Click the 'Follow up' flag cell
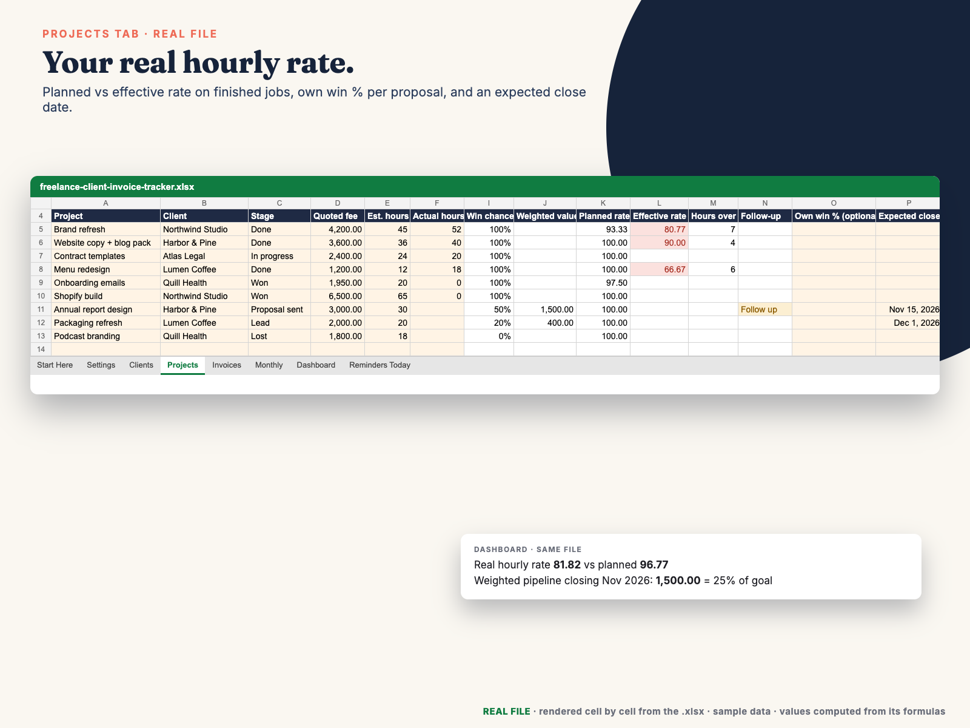 point(765,309)
